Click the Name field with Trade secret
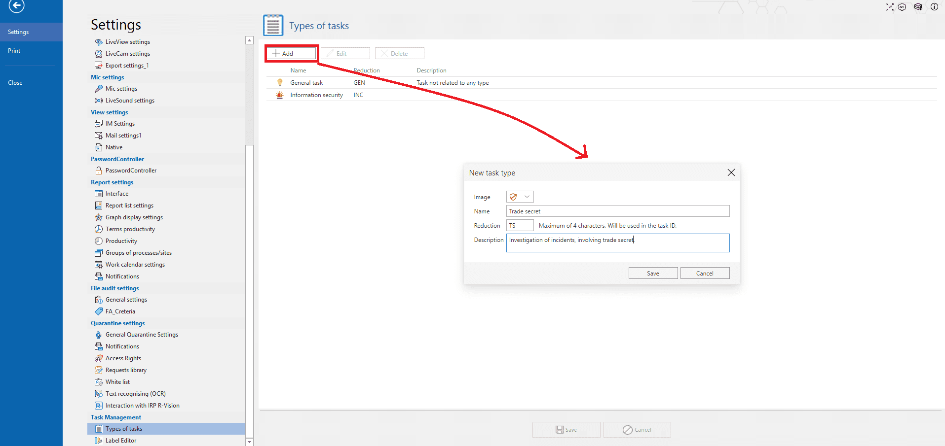Image resolution: width=945 pixels, height=446 pixels. tap(618, 211)
